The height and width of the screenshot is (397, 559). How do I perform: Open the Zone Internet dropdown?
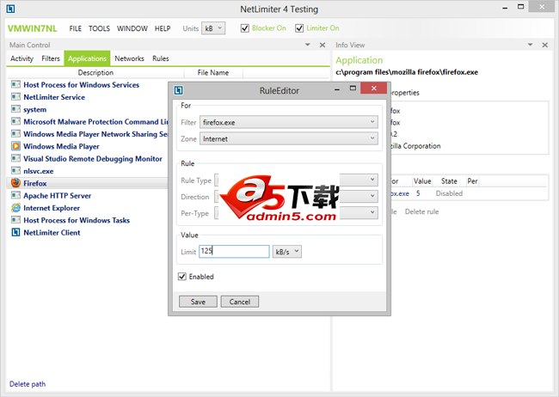(289, 138)
